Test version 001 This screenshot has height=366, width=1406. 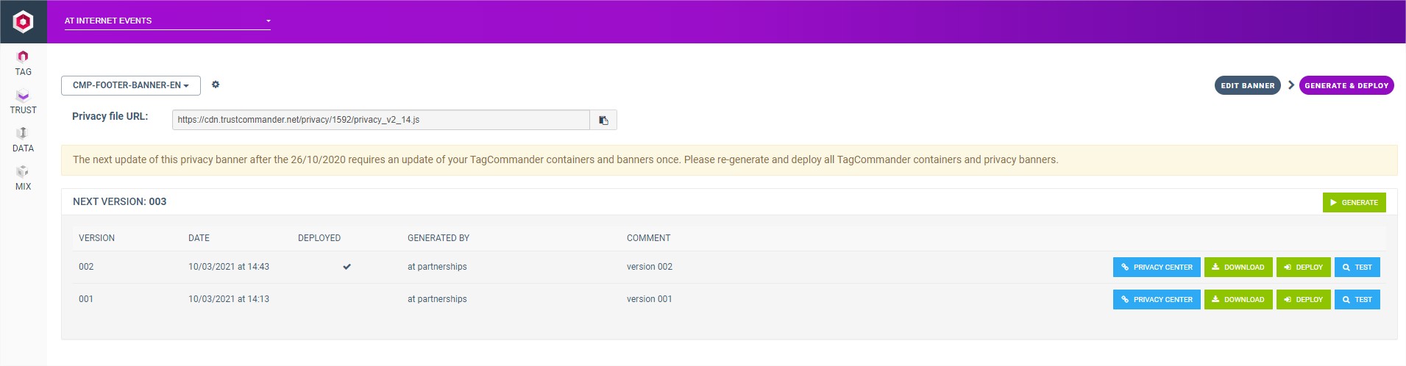(1357, 300)
